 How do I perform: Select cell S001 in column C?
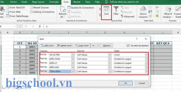32,47
